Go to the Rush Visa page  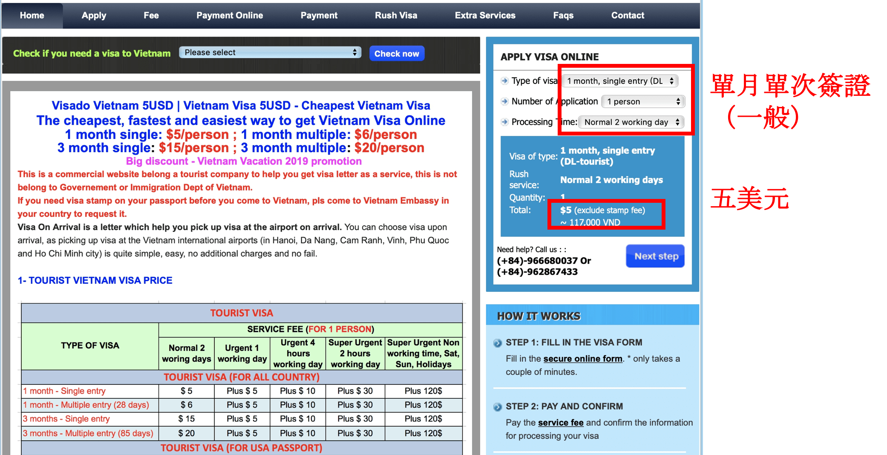(396, 16)
